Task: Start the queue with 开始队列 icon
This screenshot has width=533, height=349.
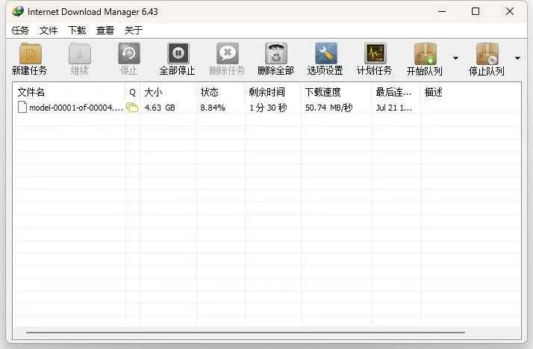Action: pos(425,54)
